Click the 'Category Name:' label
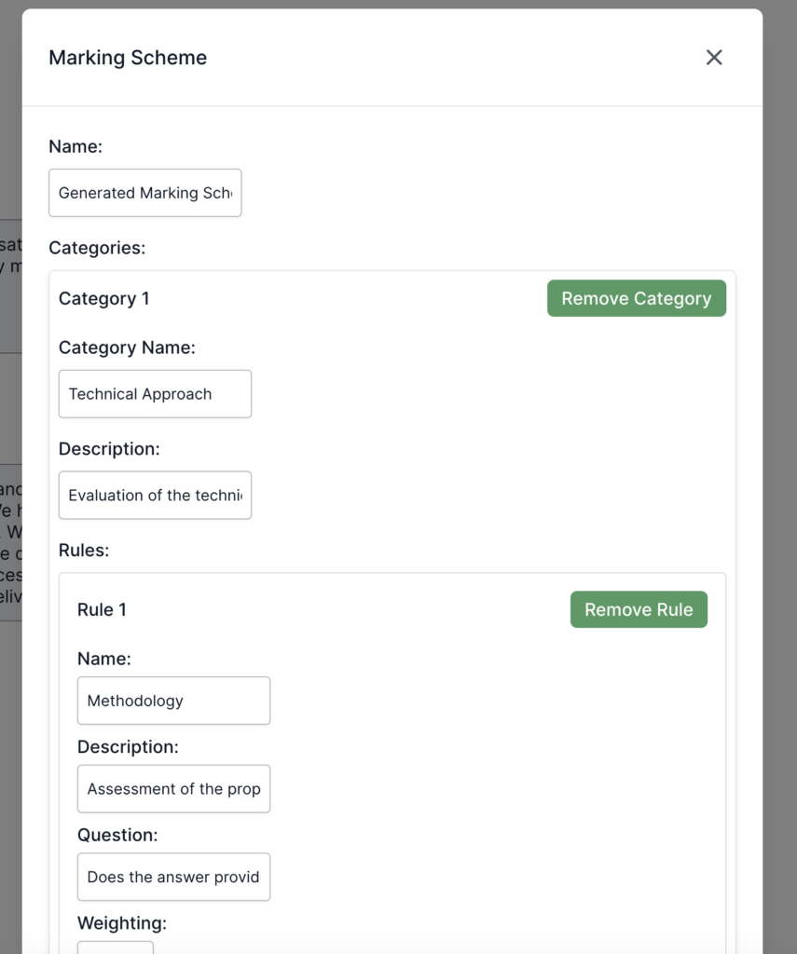 (x=127, y=348)
